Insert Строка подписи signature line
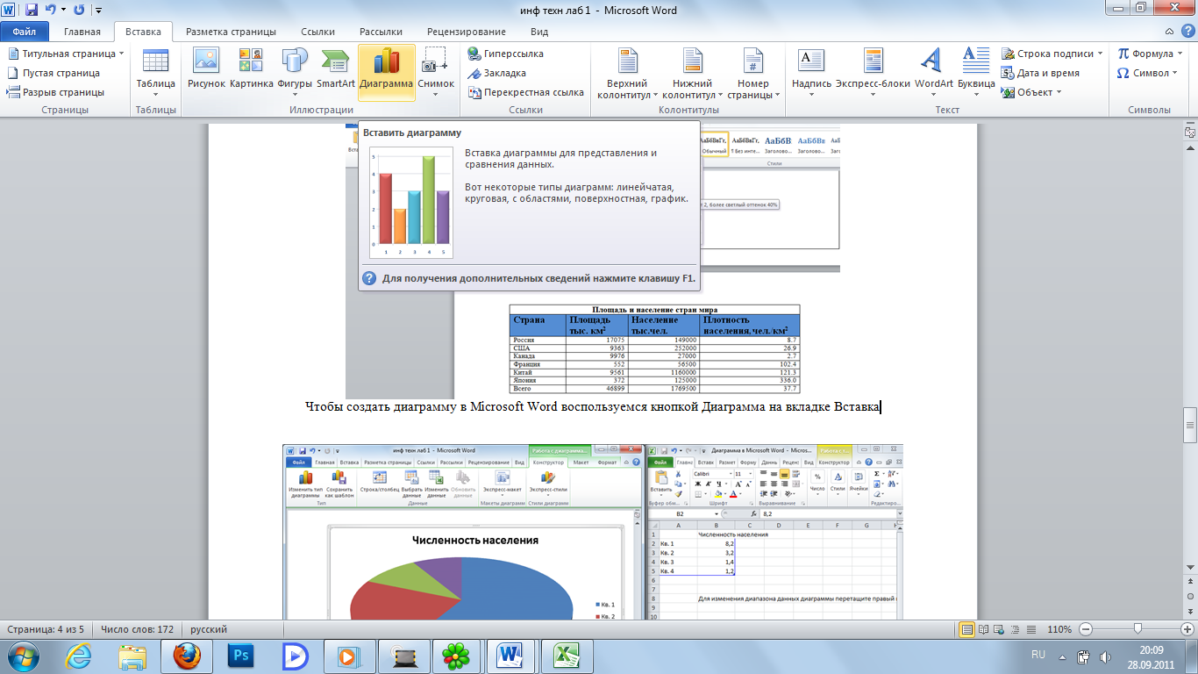This screenshot has height=674, width=1198. pyautogui.click(x=1052, y=54)
